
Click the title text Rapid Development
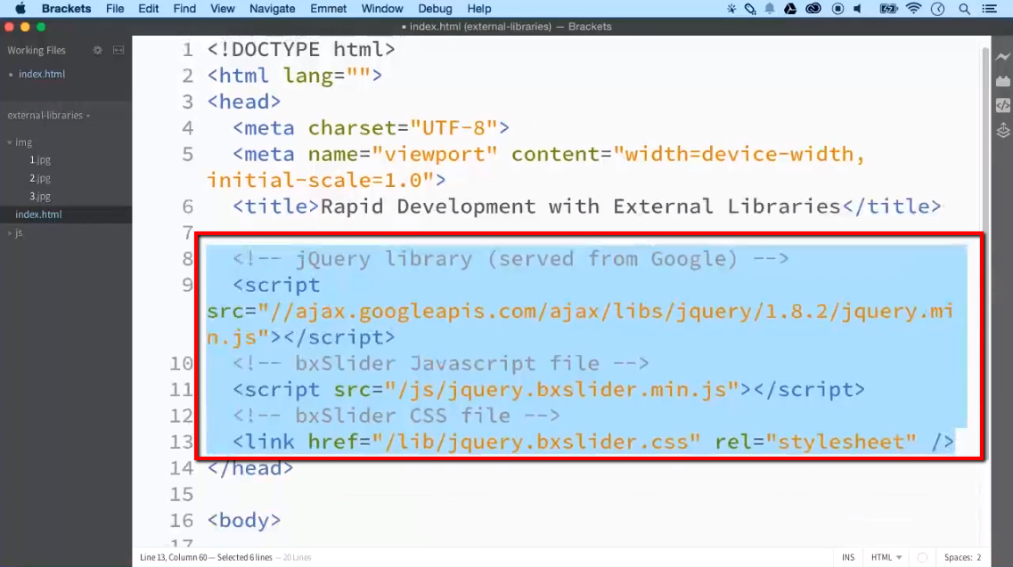click(428, 207)
